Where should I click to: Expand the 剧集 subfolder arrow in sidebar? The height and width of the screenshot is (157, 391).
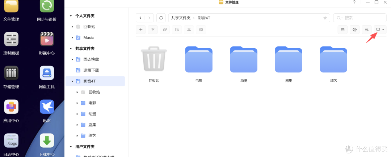pyautogui.click(x=77, y=125)
